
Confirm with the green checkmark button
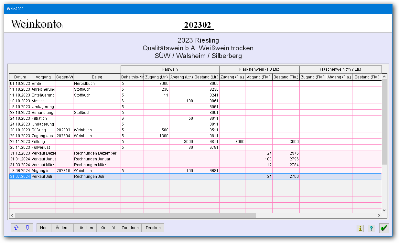384,228
